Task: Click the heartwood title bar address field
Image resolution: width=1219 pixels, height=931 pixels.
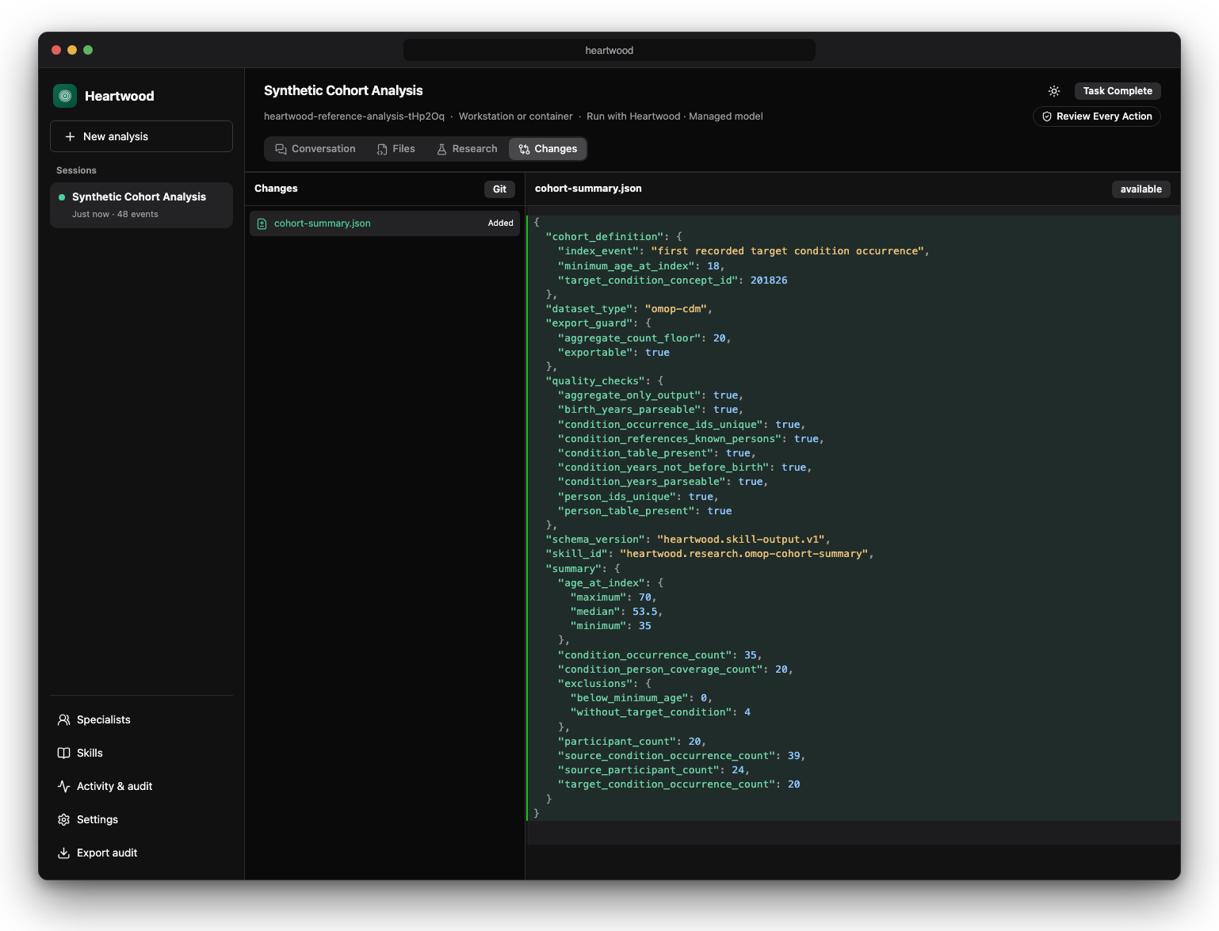Action: point(609,50)
